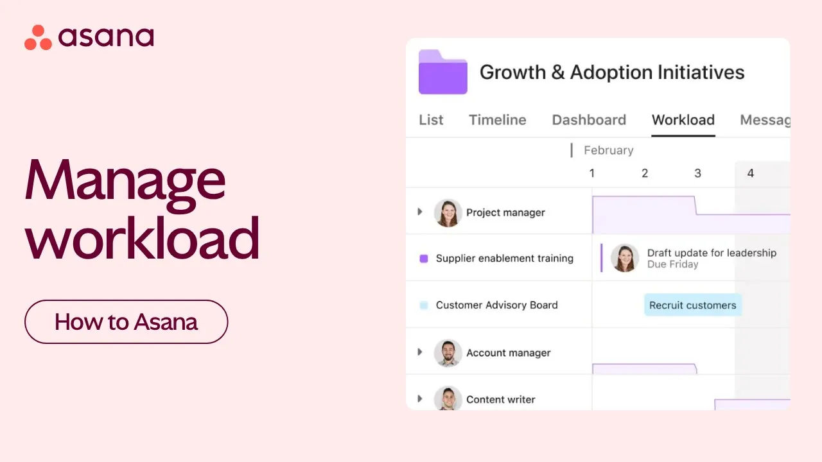Click light blue square beside Customer Advisory Board

(x=424, y=305)
